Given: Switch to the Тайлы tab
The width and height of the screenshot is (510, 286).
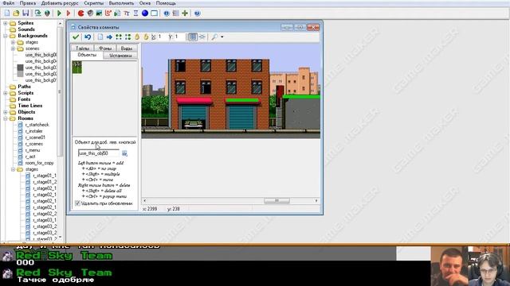Looking at the screenshot, I should [x=82, y=48].
